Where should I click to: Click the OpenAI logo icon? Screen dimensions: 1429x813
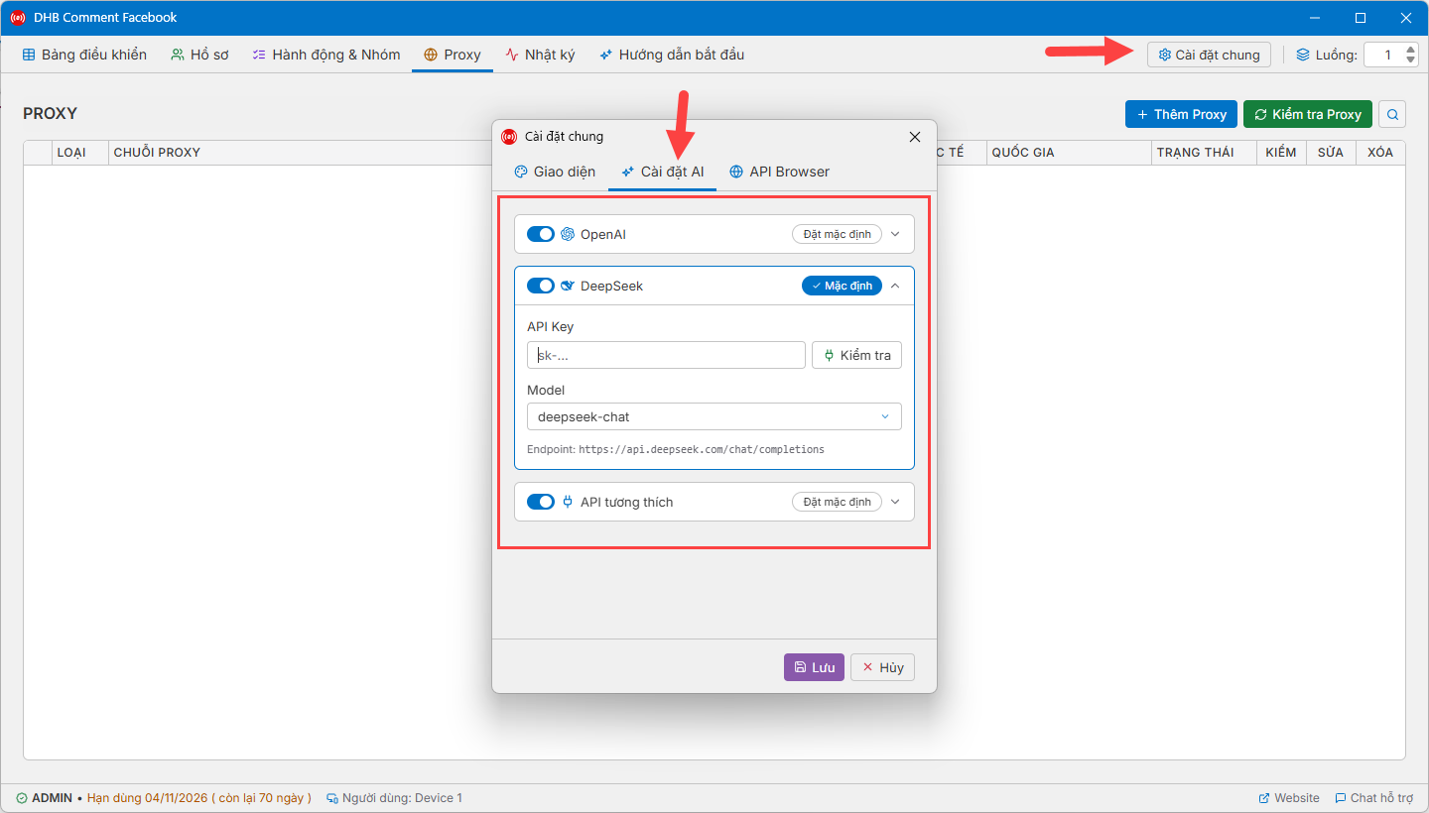(568, 234)
